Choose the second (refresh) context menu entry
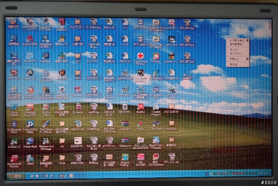 pos(238,44)
